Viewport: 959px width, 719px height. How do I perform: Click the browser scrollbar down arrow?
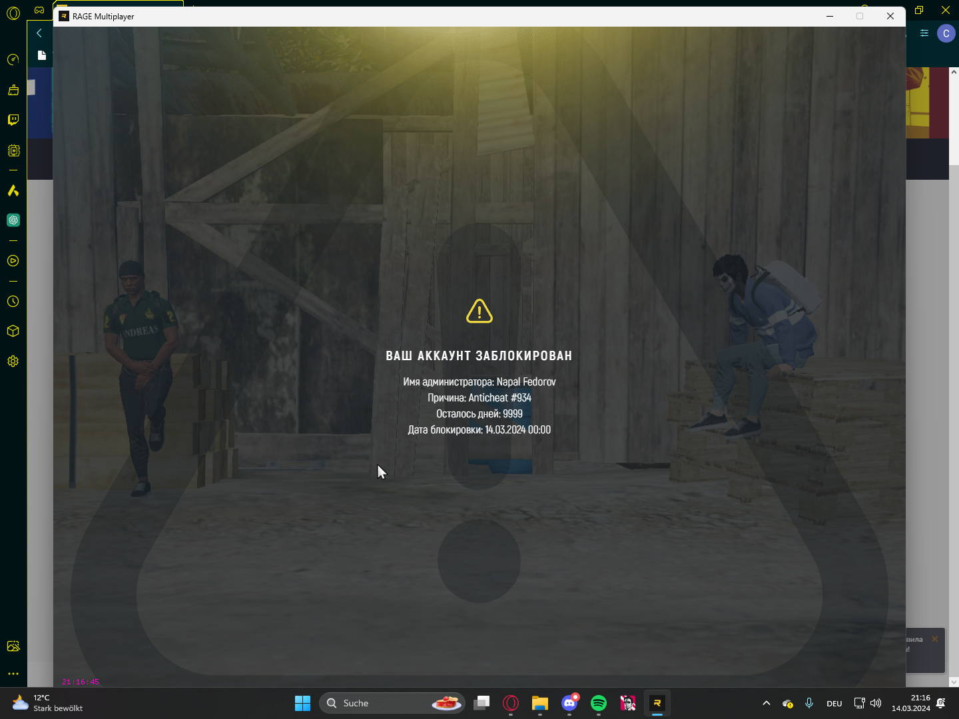tap(954, 682)
